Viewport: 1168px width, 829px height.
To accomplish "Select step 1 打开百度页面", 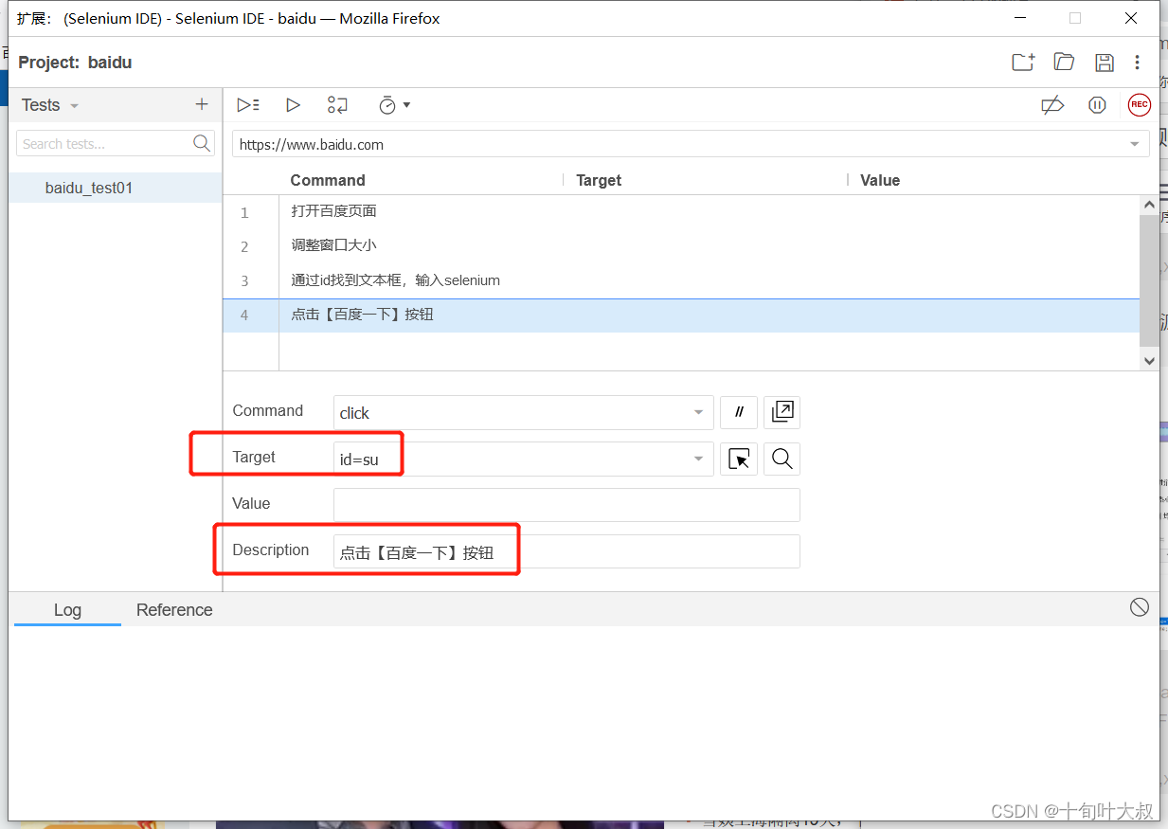I will click(x=681, y=211).
